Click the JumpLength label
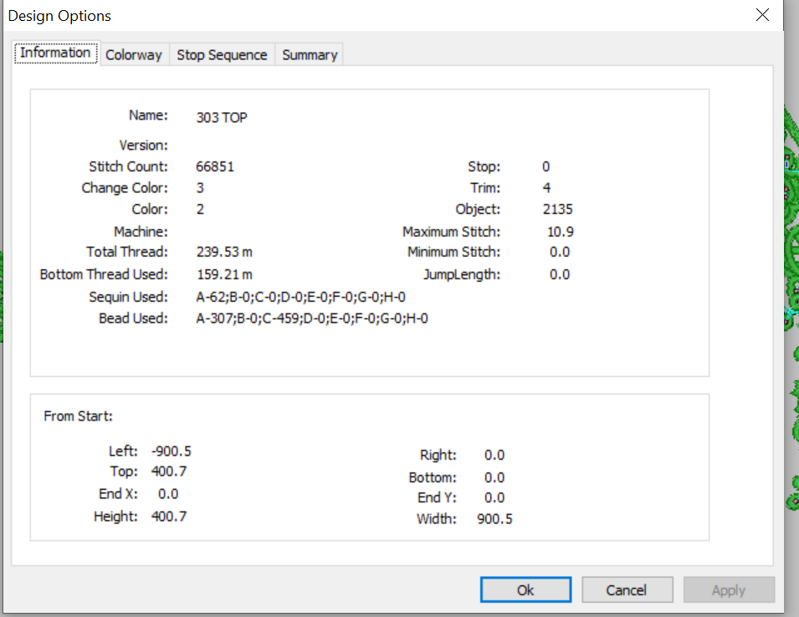Image resolution: width=799 pixels, height=617 pixels. (x=462, y=274)
